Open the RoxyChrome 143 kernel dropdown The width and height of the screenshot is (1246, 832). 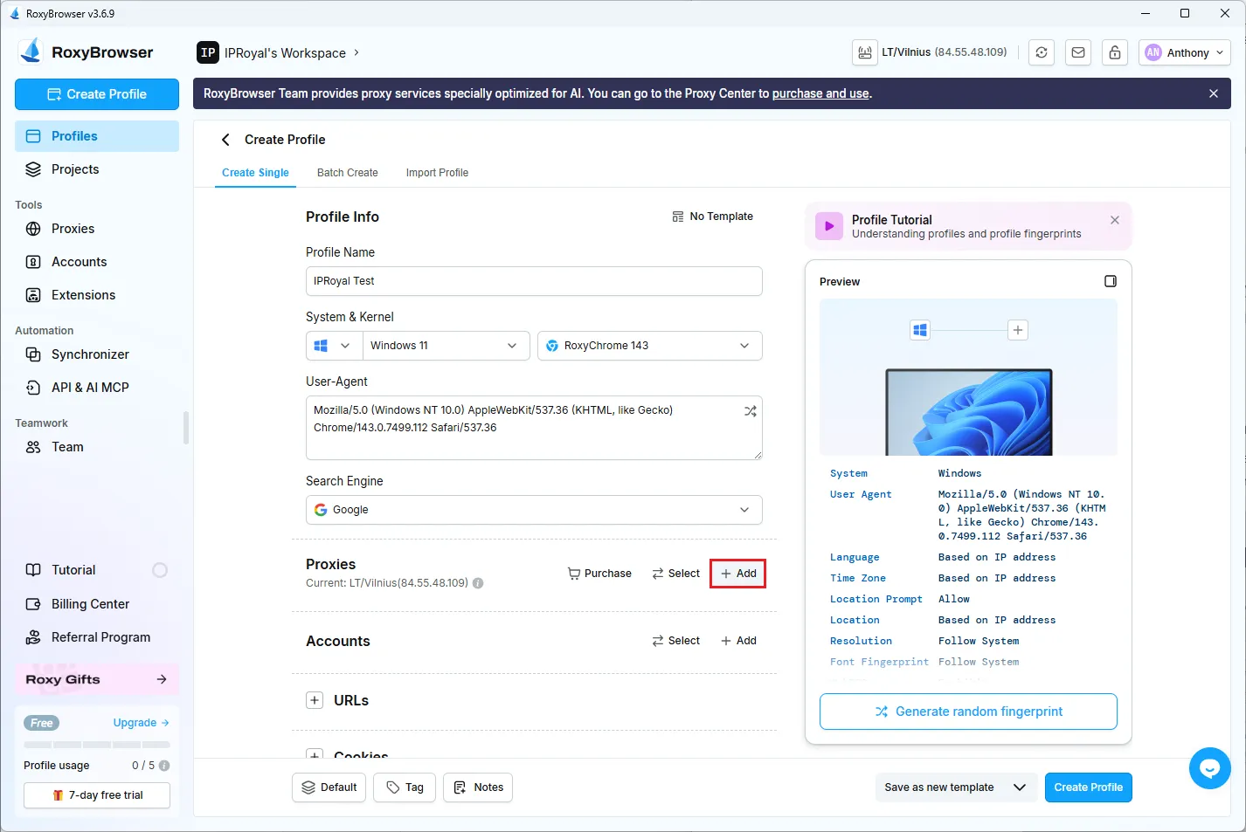(649, 346)
